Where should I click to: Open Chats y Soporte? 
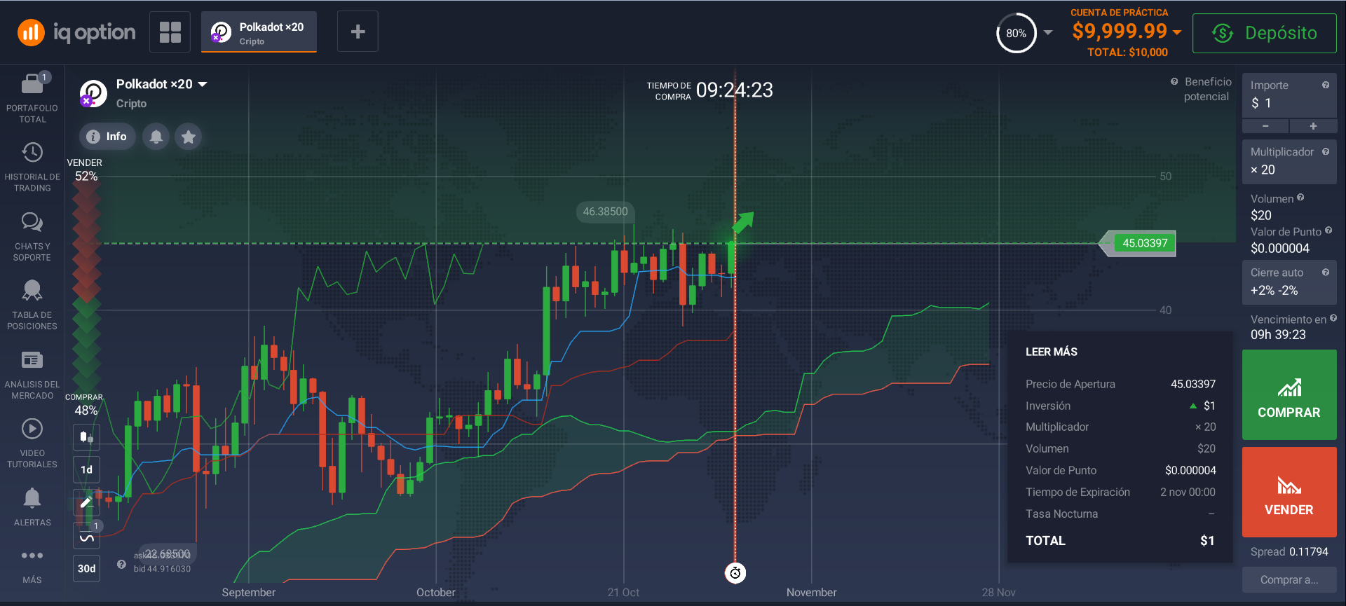32,236
